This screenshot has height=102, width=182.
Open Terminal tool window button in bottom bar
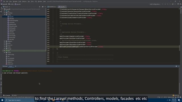coord(7,95)
